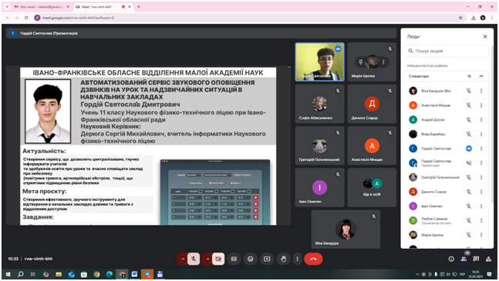
Task: Open more actions for Віка Бандура row
Action: pyautogui.click(x=481, y=91)
